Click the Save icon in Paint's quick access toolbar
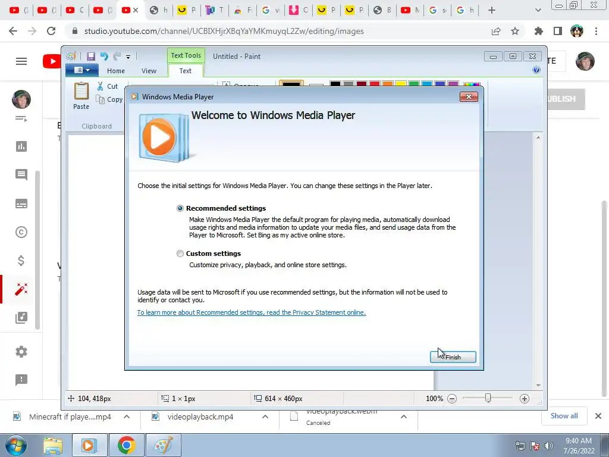The height and width of the screenshot is (457, 609). pos(90,57)
